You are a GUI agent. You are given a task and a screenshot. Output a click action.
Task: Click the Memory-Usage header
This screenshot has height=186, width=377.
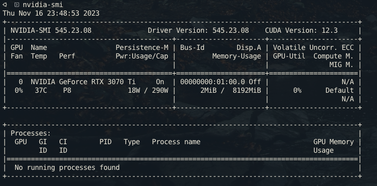(x=237, y=56)
